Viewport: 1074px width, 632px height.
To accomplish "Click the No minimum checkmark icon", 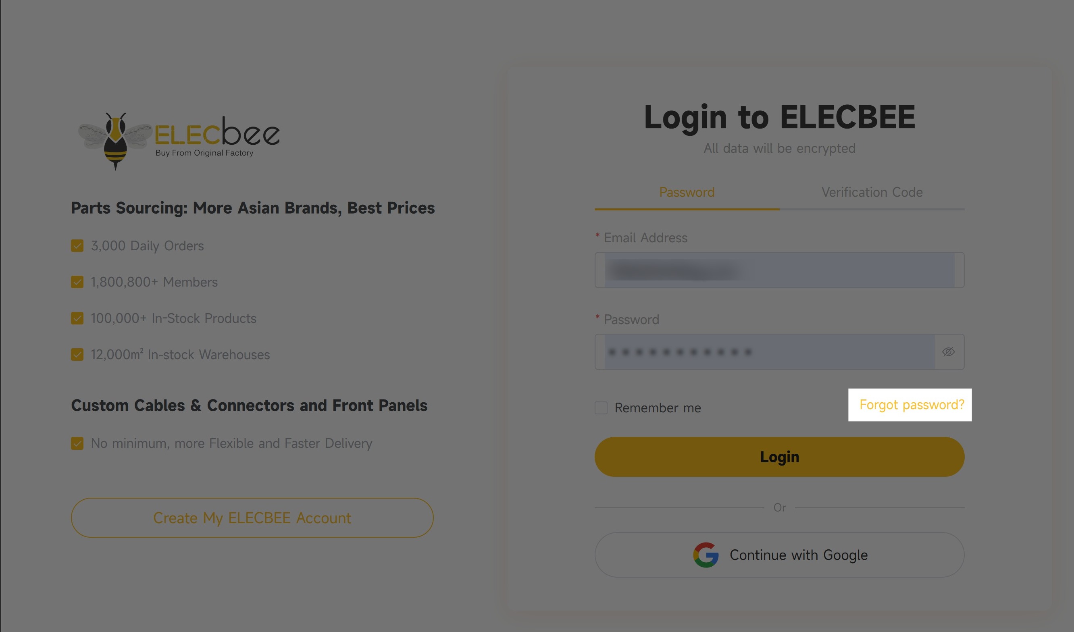I will (77, 443).
